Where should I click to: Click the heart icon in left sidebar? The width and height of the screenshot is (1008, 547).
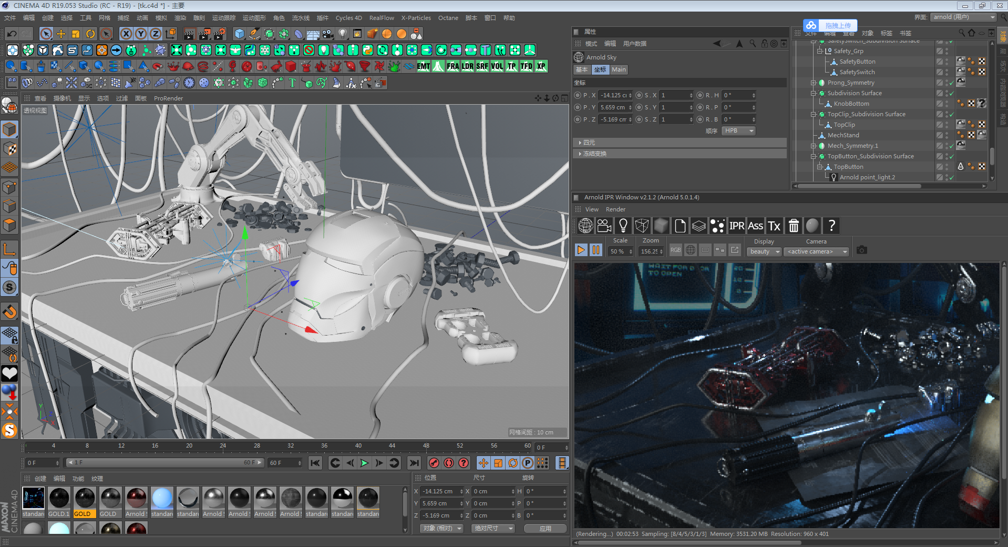pos(10,373)
